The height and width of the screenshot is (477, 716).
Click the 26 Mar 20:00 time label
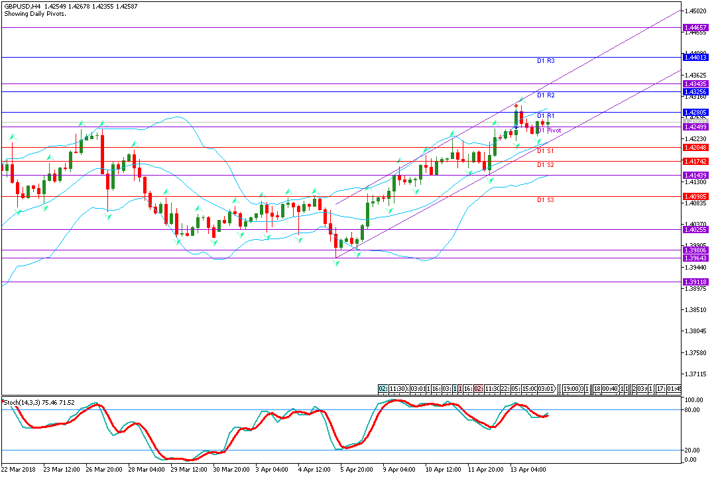tap(103, 470)
